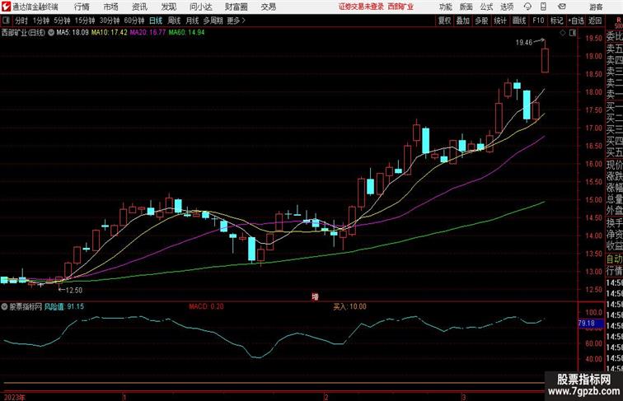Click the 12.50 low price annotation
Viewport: 623px width, 401px height.
point(74,290)
